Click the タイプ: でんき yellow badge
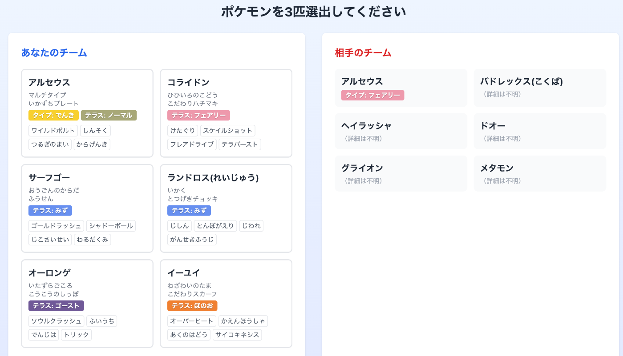623x356 pixels. point(53,115)
